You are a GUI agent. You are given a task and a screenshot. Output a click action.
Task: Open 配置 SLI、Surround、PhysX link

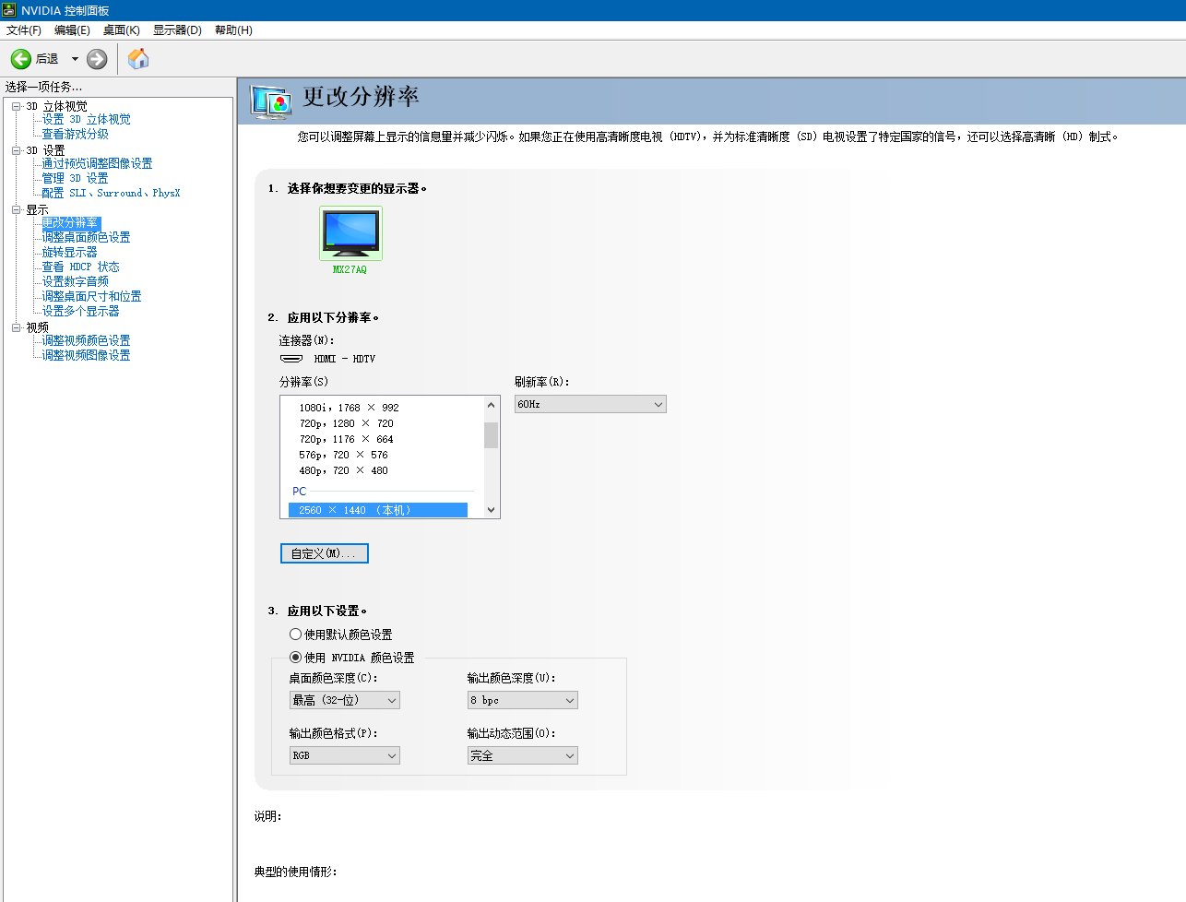[111, 194]
